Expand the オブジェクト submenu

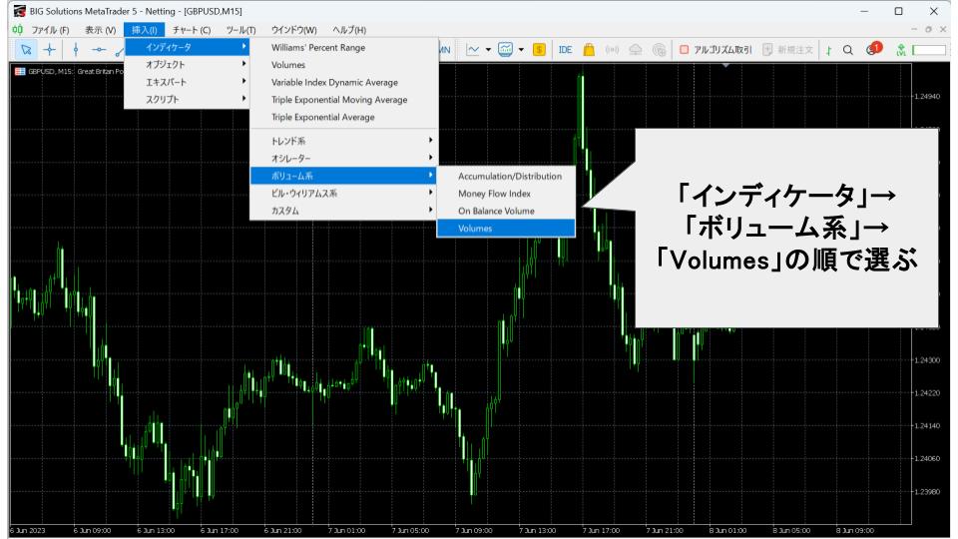pos(187,64)
